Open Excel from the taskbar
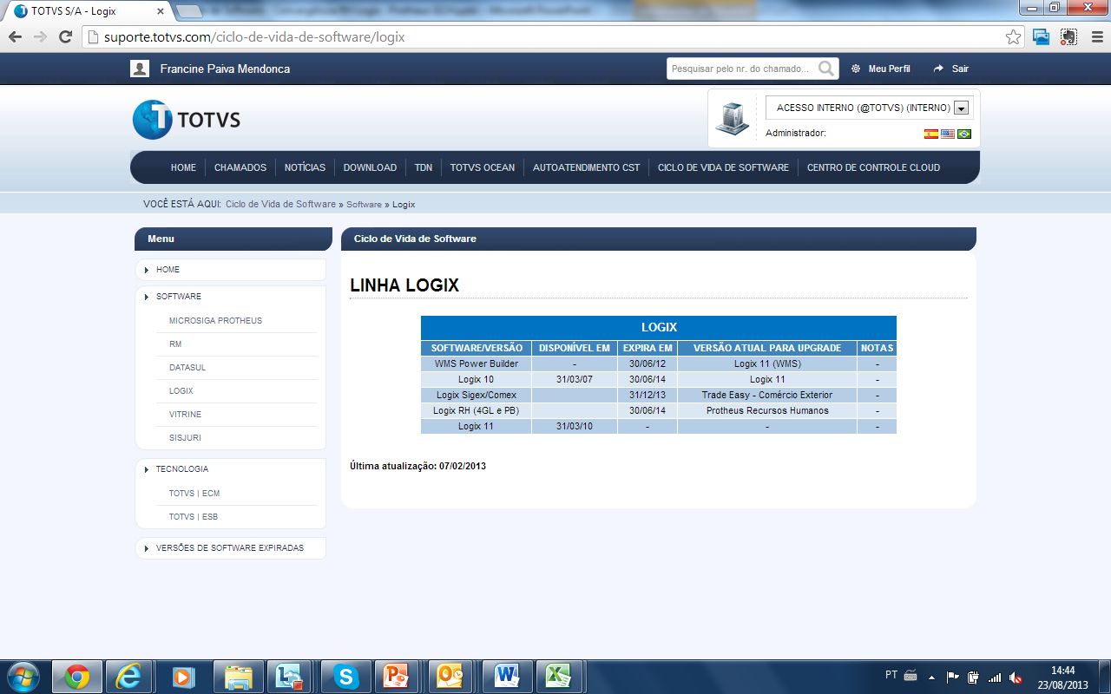 tap(559, 676)
